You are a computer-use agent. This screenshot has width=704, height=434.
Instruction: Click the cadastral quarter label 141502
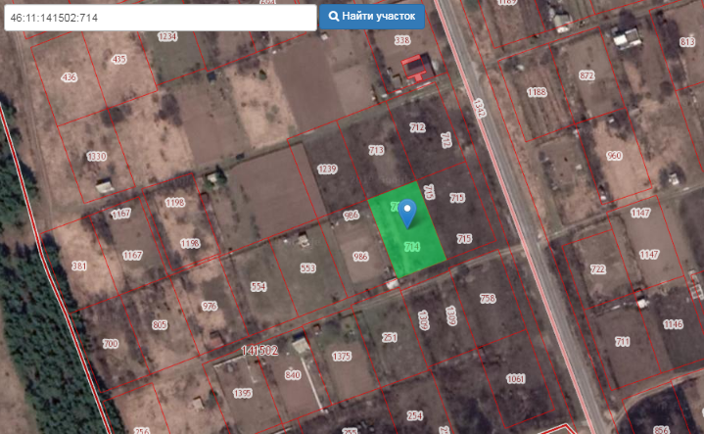(259, 350)
